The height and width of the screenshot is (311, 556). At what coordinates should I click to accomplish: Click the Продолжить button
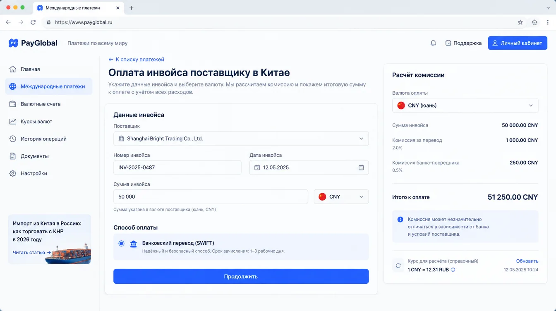pos(241,276)
